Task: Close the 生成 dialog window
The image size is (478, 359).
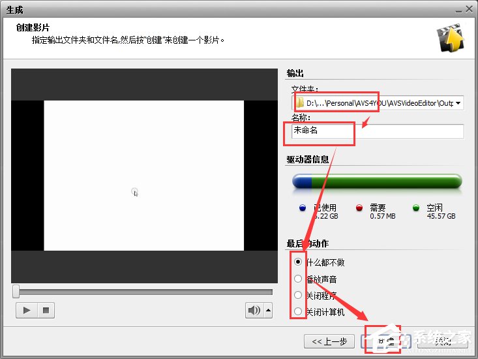Action: click(x=470, y=9)
